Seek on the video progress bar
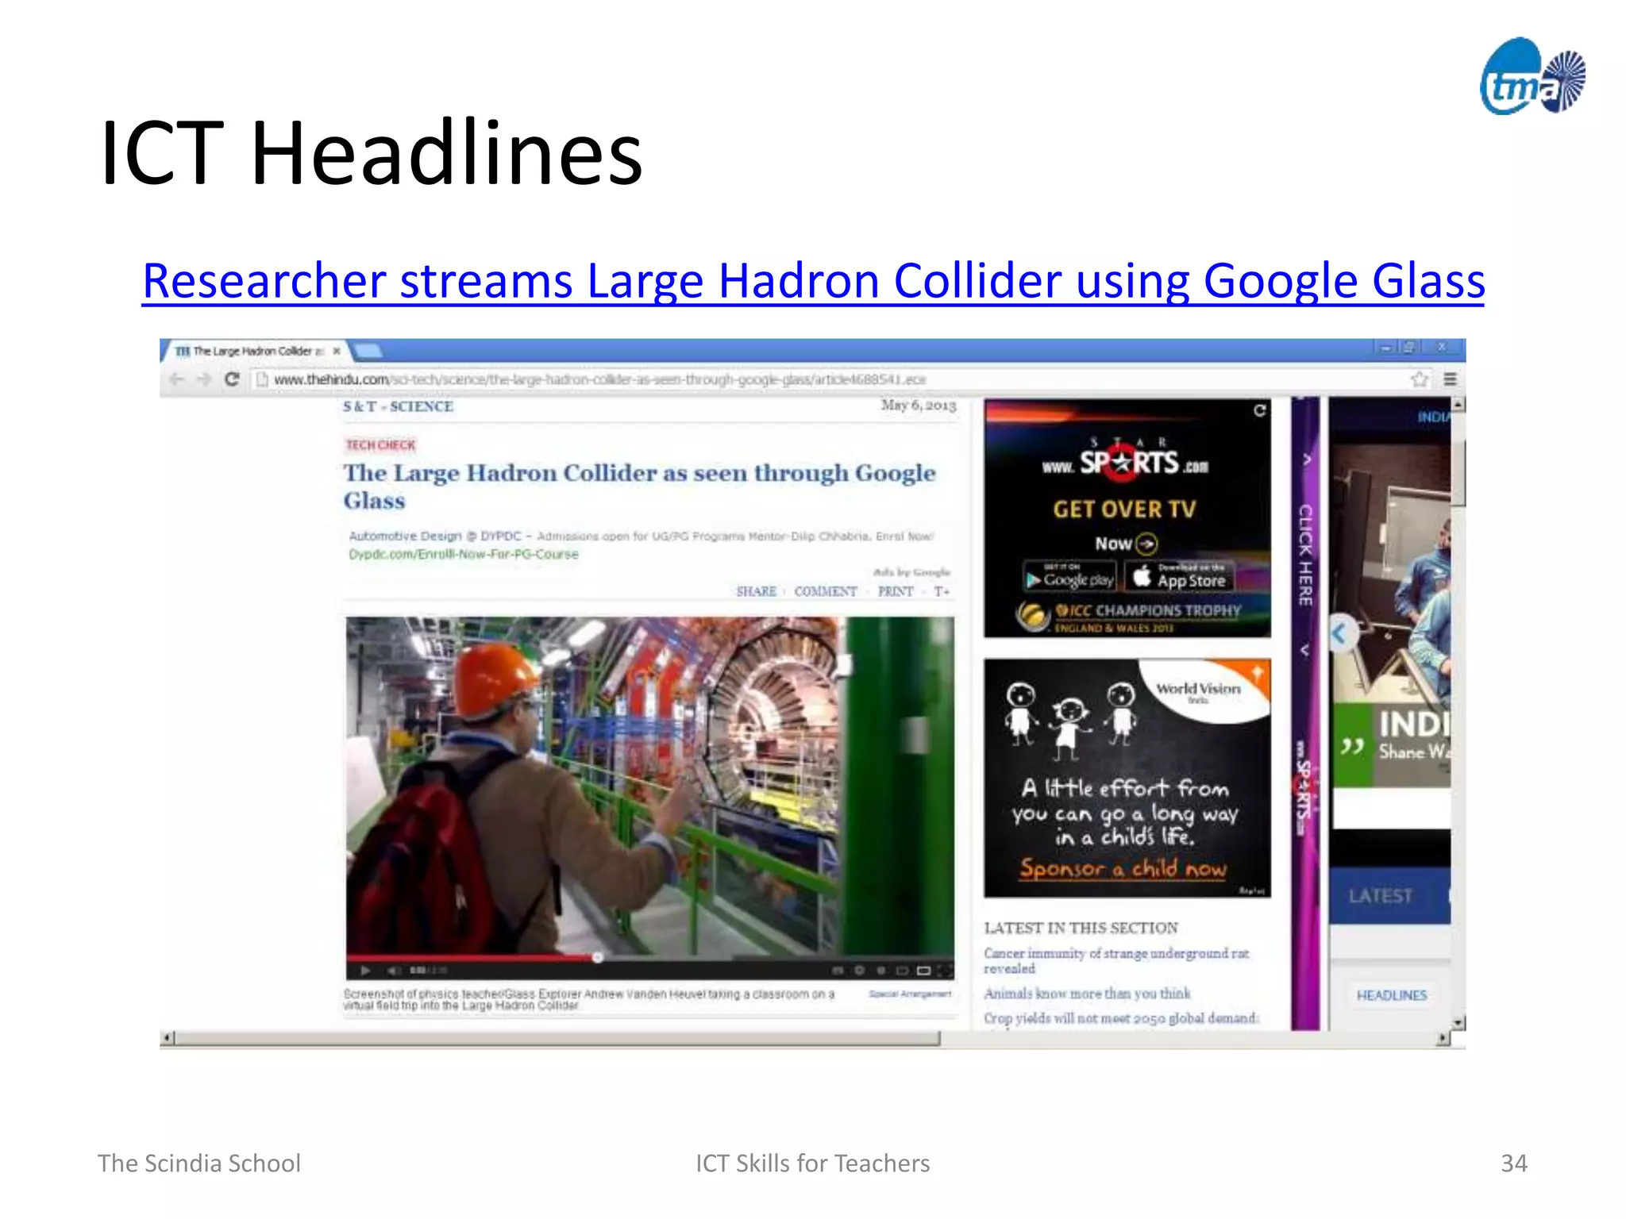 649,958
